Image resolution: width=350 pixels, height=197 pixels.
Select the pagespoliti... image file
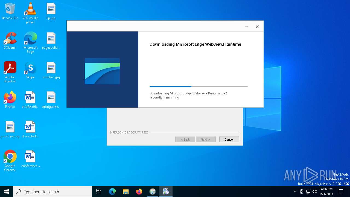pos(51,41)
